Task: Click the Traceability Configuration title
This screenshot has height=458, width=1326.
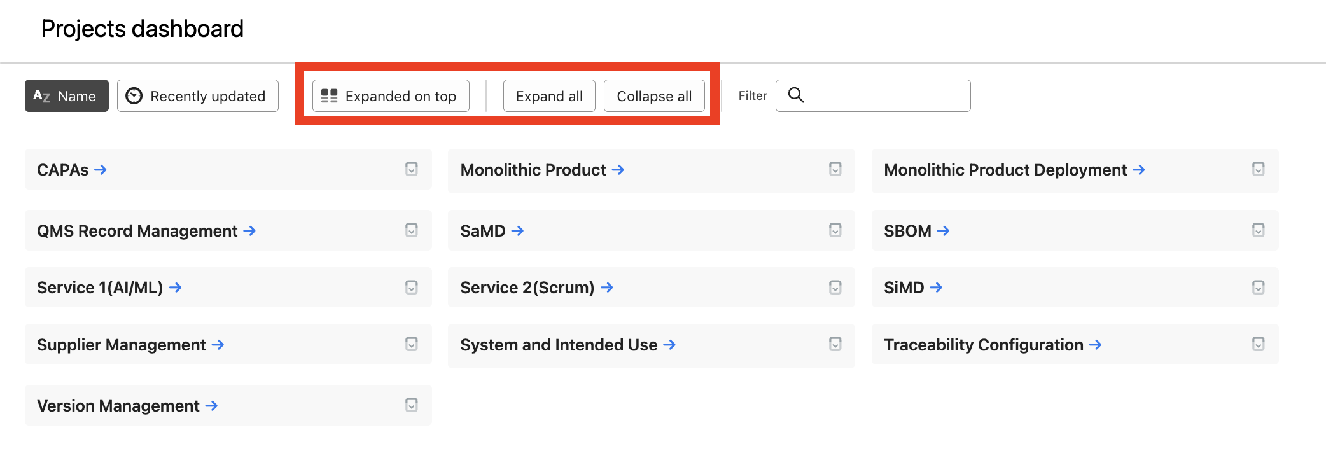Action: point(984,345)
